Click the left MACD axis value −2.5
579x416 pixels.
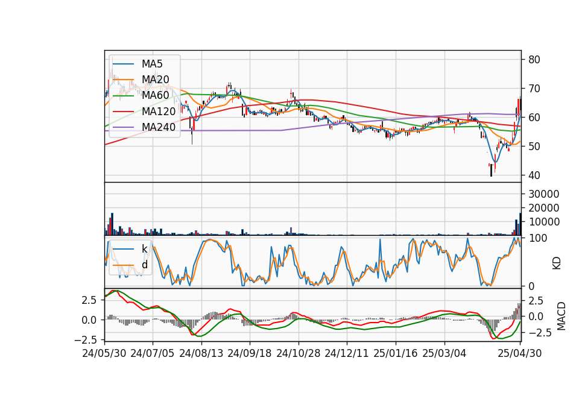click(86, 339)
